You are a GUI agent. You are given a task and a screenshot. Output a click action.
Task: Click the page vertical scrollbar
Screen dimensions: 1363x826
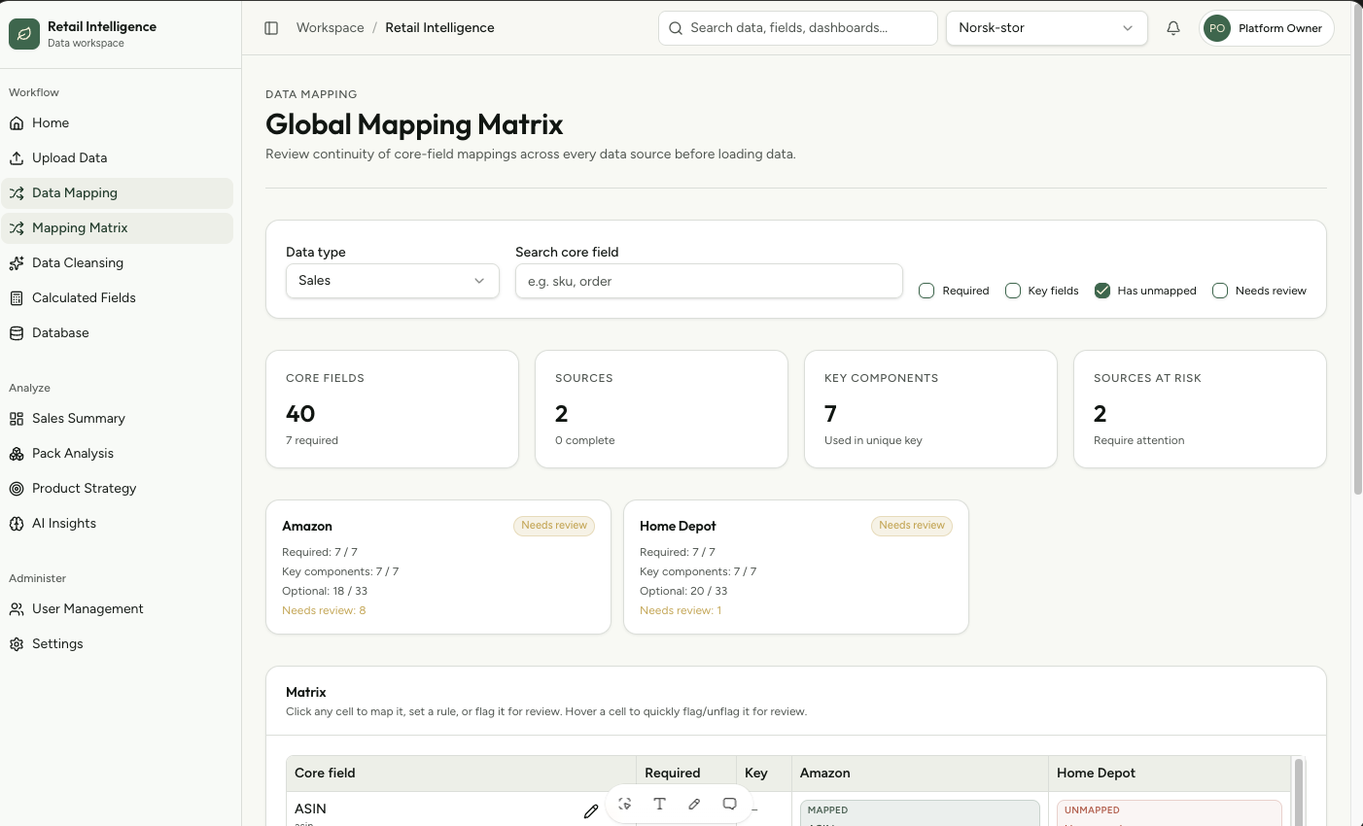1357,248
